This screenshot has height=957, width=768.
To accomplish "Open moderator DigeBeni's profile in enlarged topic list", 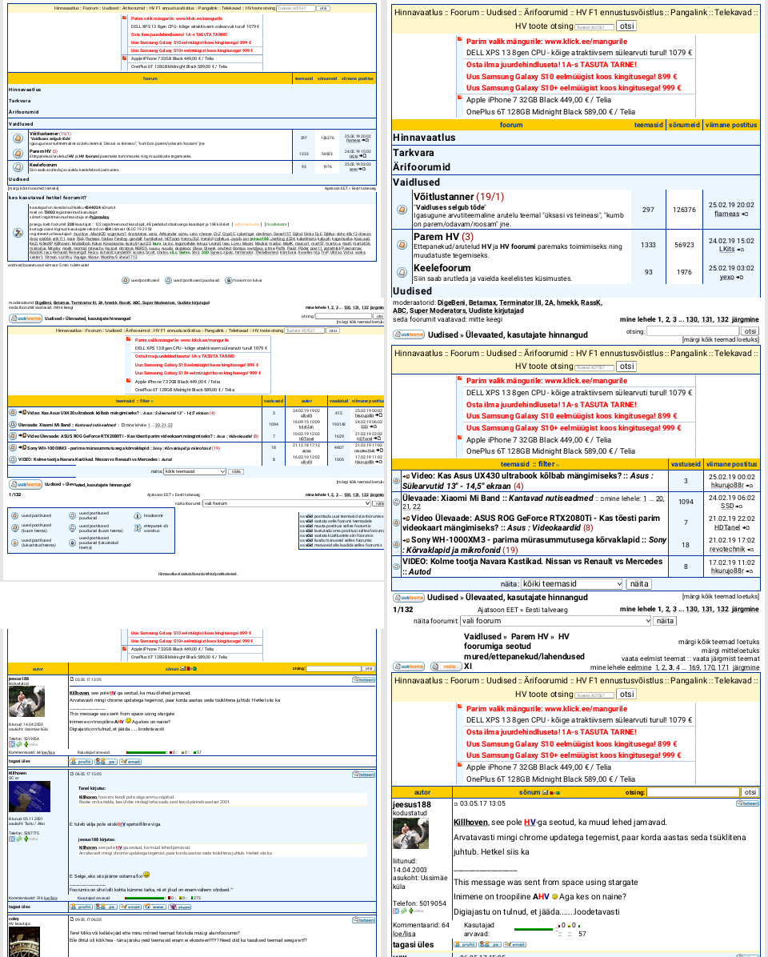I will (x=451, y=302).
